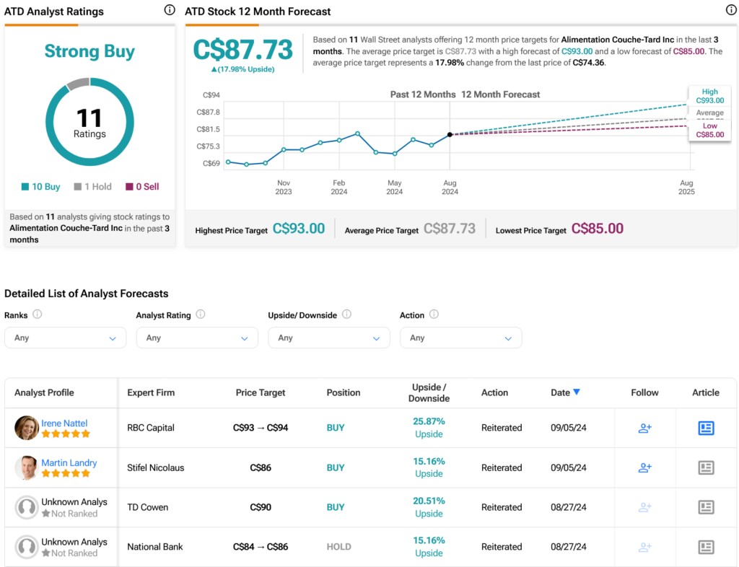The image size is (739, 567).
Task: Open Irene Nattel analyst profile link
Action: click(x=64, y=423)
